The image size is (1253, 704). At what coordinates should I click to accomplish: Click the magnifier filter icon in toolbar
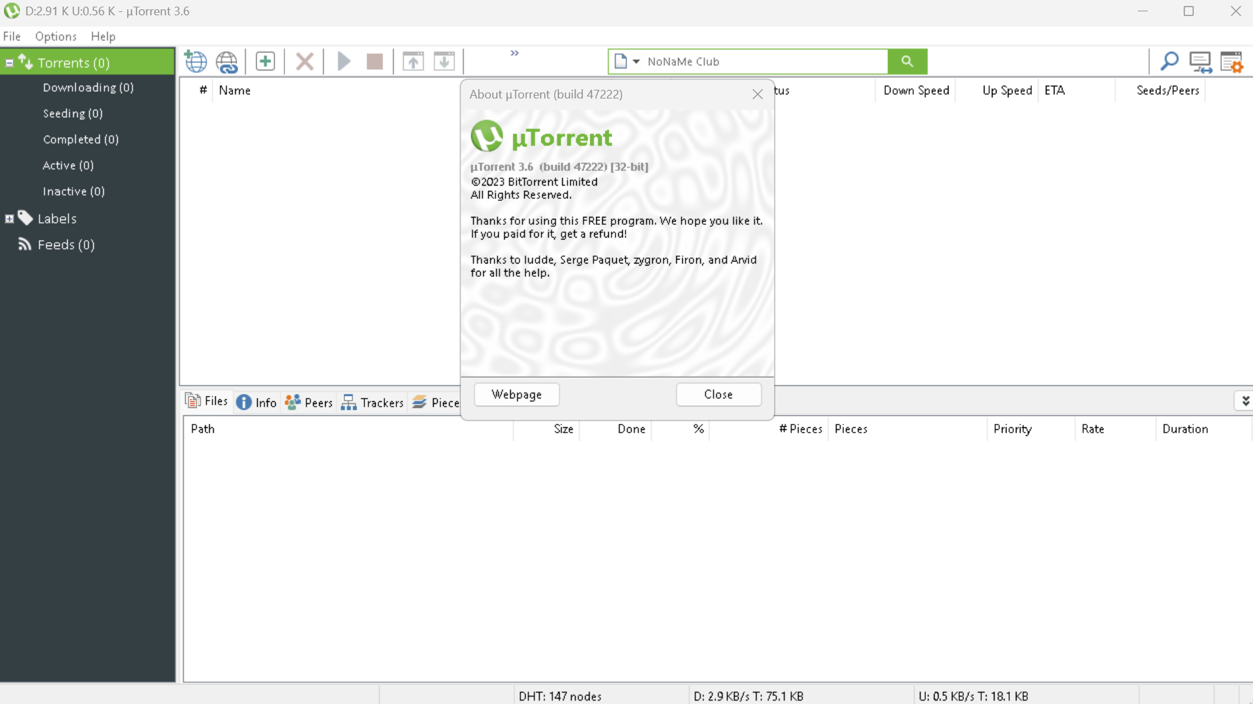click(x=1169, y=61)
